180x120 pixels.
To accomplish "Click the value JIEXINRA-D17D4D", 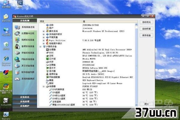I will coord(91,25).
